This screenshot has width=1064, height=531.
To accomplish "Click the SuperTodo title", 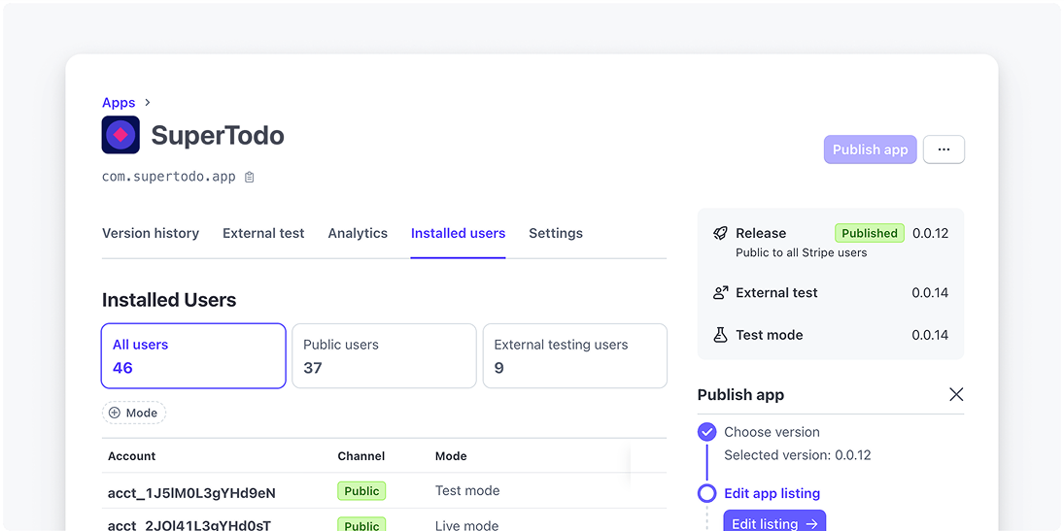I will (x=217, y=136).
